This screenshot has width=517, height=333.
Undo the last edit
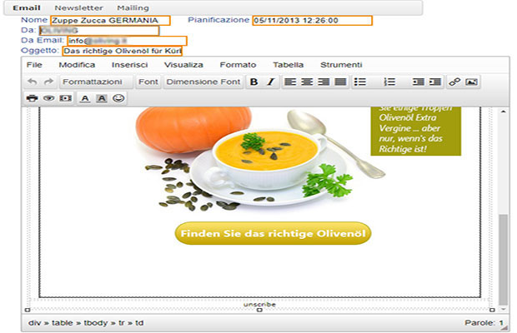point(33,82)
